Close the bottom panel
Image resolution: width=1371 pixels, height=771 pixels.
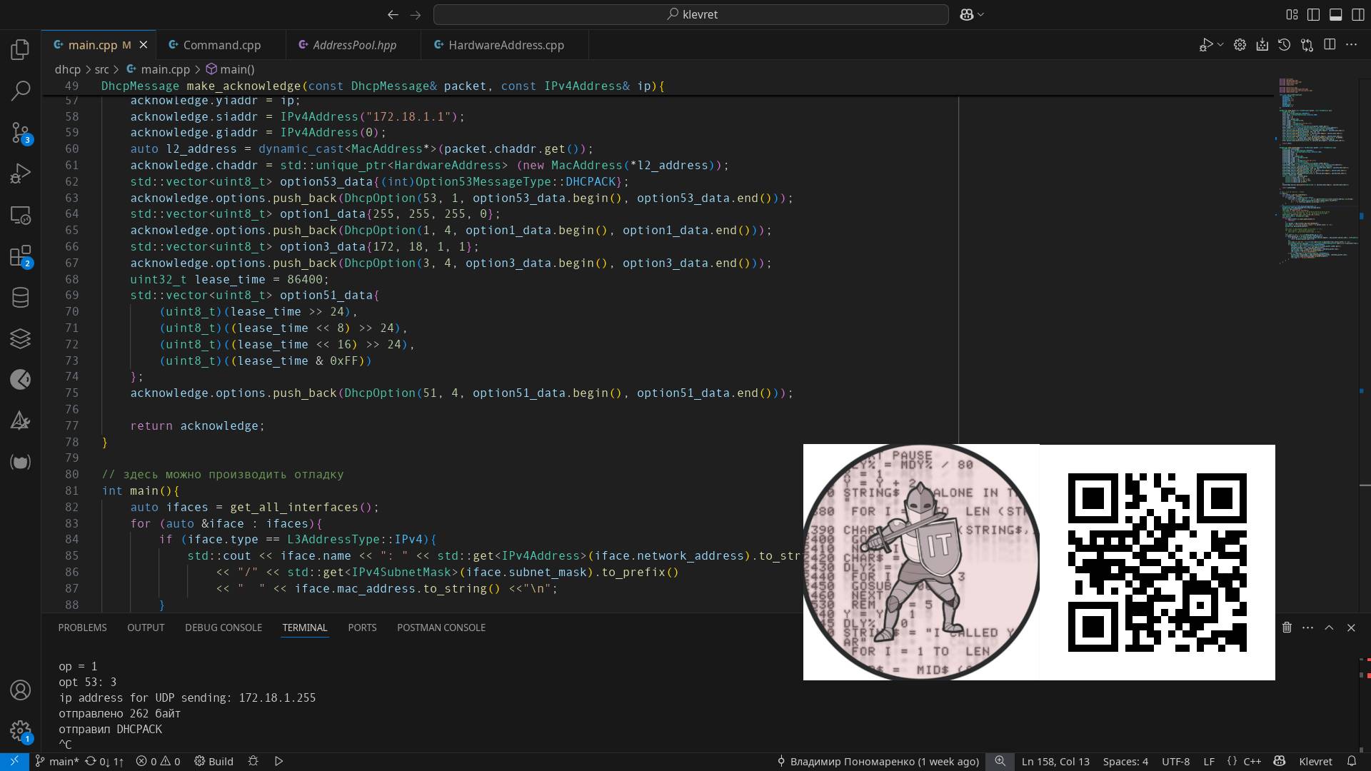point(1351,628)
